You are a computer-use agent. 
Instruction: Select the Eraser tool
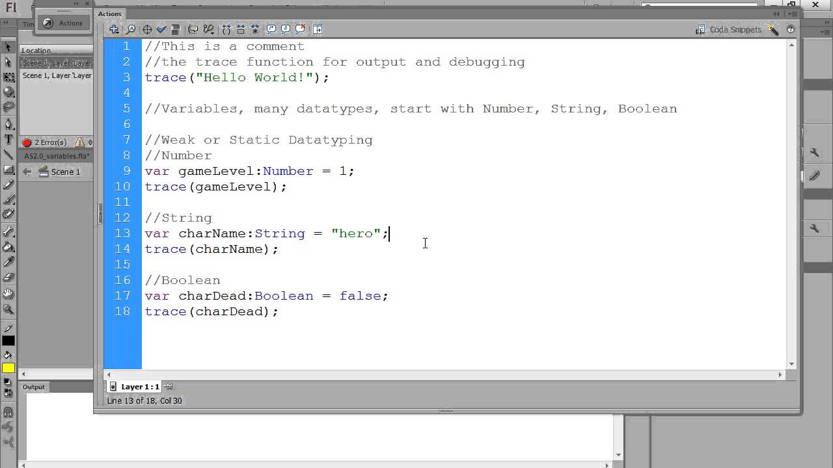point(8,277)
